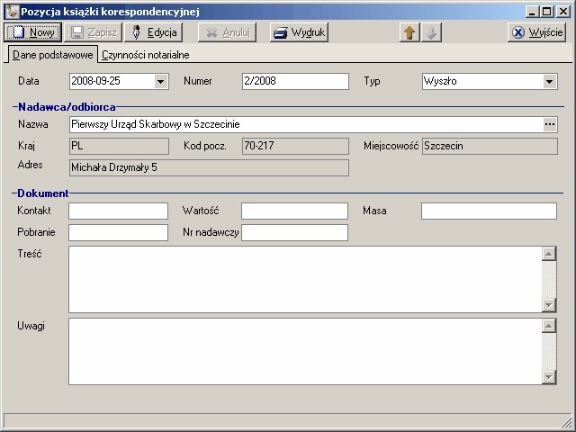Click the Nowy (new record) button
The height and width of the screenshot is (432, 576).
[33, 32]
